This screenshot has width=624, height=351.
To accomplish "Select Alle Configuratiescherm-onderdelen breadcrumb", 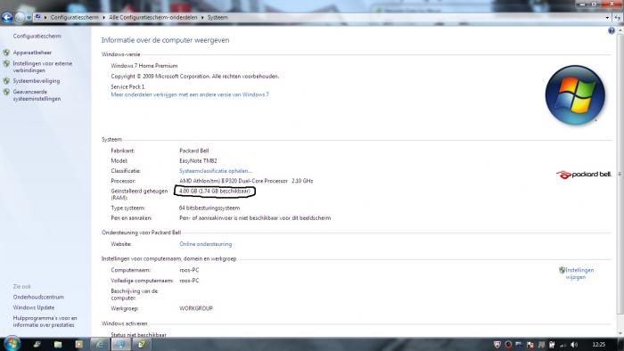I will (x=152, y=18).
